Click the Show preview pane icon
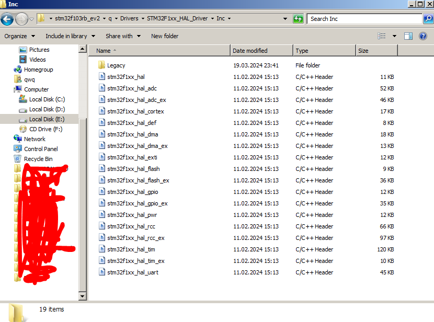434x322 pixels. click(x=408, y=36)
